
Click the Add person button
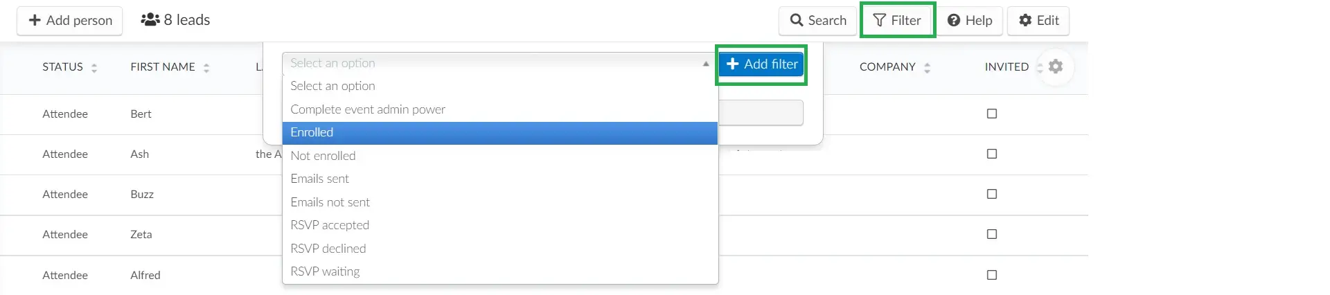click(x=70, y=21)
